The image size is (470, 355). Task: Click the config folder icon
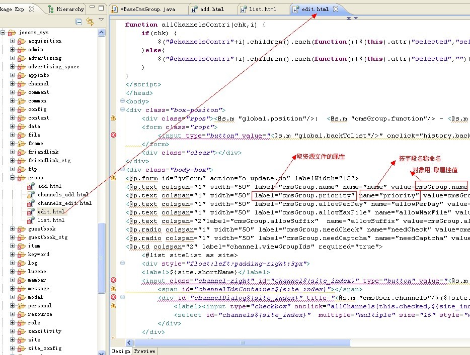click(x=21, y=109)
